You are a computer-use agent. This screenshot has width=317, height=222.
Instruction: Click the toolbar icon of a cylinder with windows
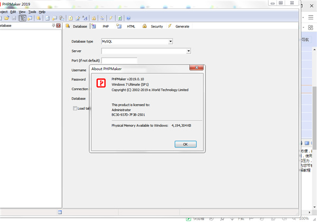[x=54, y=18]
